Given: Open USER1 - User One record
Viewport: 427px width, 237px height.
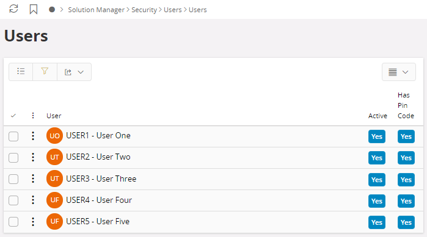Looking at the screenshot, I should 98,135.
